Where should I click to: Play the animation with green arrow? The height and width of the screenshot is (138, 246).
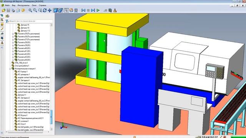[98, 10]
